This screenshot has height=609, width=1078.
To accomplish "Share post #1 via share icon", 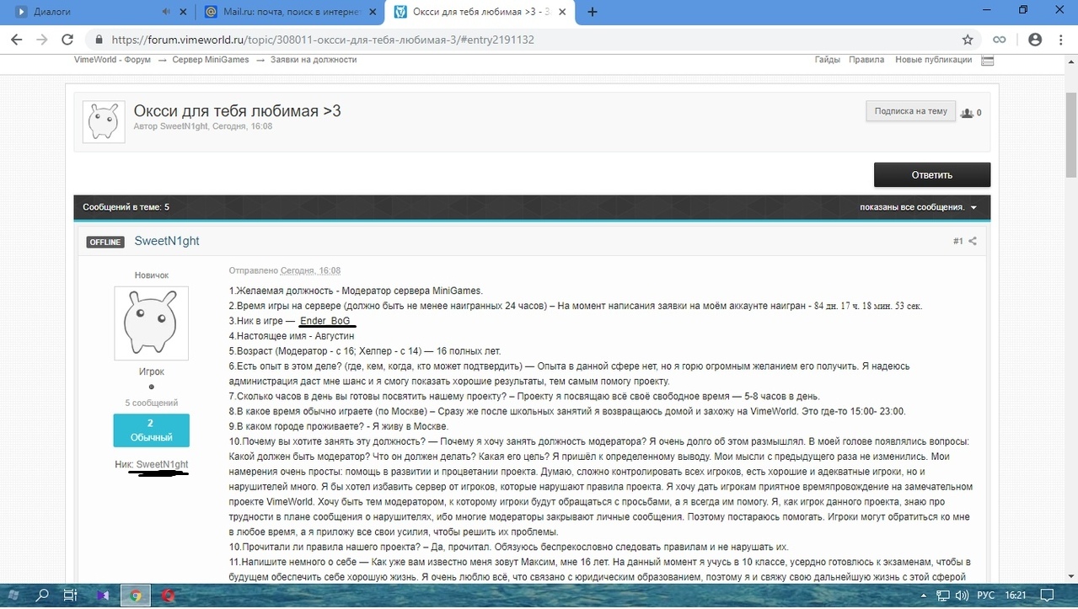I will (x=973, y=242).
